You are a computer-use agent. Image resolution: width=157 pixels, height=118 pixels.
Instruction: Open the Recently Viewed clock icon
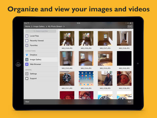point(27,41)
